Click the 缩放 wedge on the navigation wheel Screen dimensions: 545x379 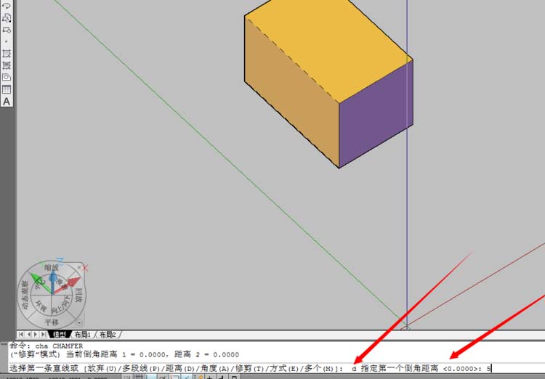click(52, 268)
